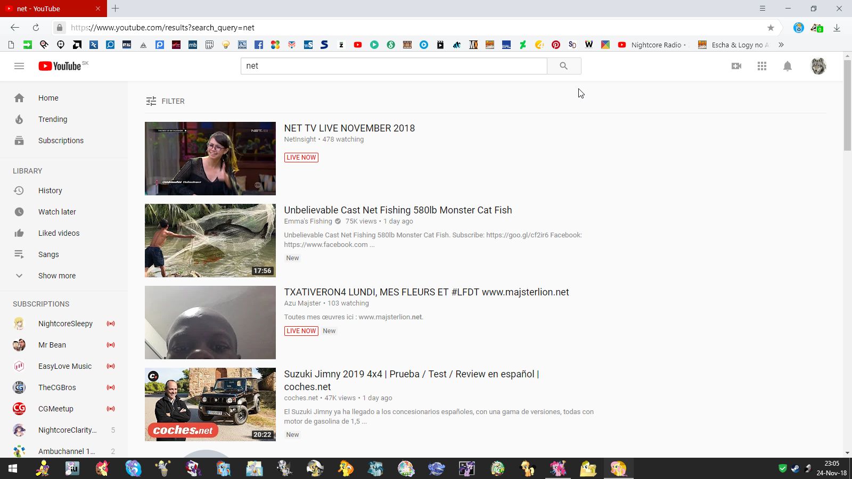Click the Suzuki Jimny video thumbnail
The width and height of the screenshot is (852, 479).
click(210, 404)
